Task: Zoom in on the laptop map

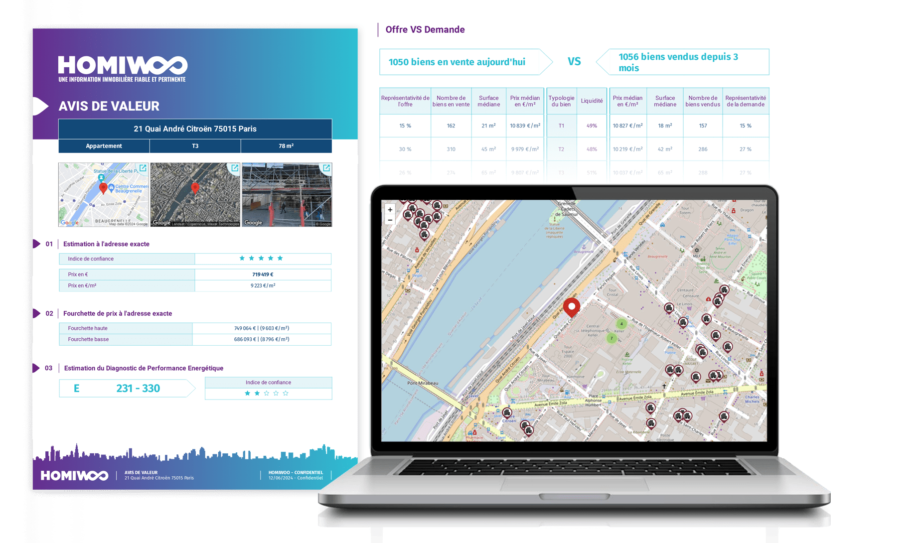Action: pos(390,210)
